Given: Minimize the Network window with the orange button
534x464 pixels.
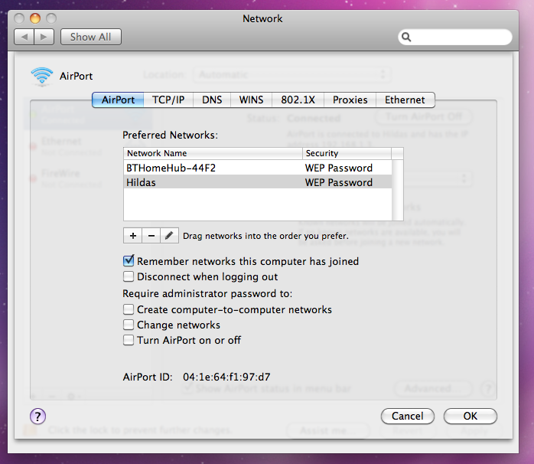Looking at the screenshot, I should 35,18.
